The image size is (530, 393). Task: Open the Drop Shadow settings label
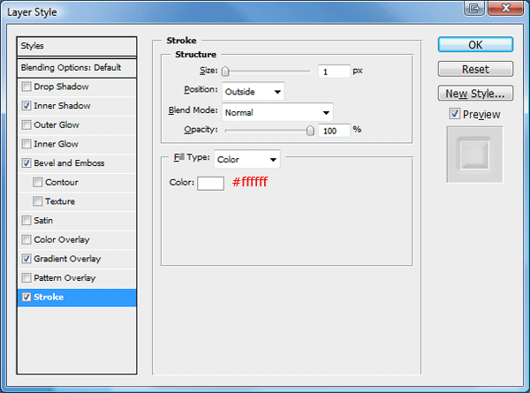pos(61,87)
